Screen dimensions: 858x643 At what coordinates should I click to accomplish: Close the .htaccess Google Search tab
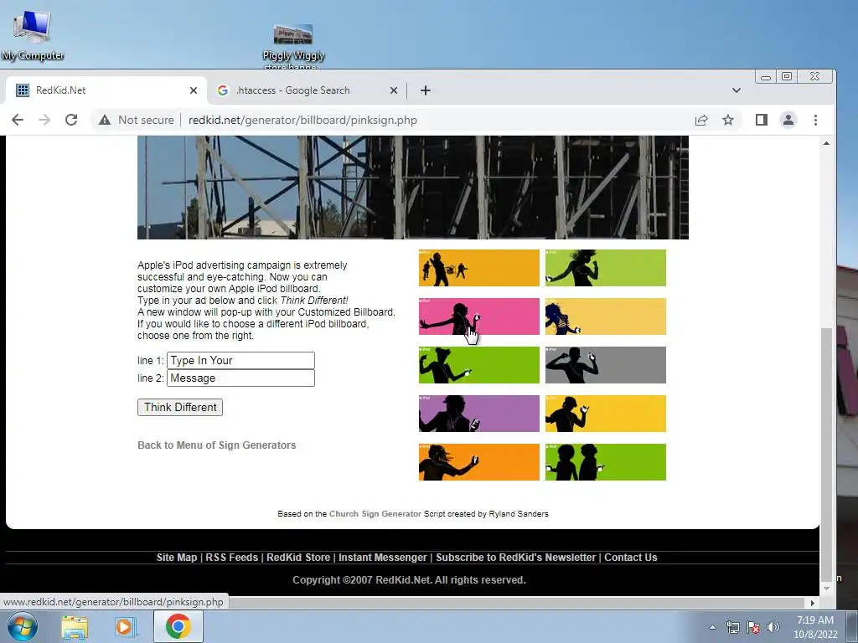click(394, 90)
